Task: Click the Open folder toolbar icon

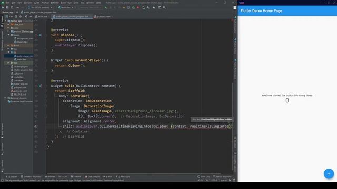Action: click(x=3, y=7)
